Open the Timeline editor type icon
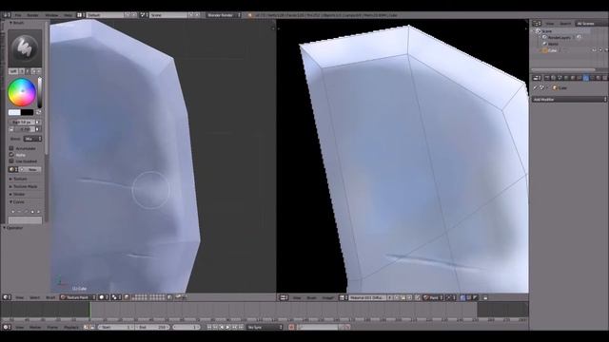This screenshot has width=609, height=342. [x=6, y=327]
